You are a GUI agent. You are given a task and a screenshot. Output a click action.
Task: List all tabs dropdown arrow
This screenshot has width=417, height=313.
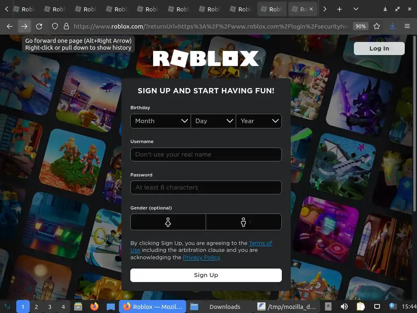click(x=356, y=9)
